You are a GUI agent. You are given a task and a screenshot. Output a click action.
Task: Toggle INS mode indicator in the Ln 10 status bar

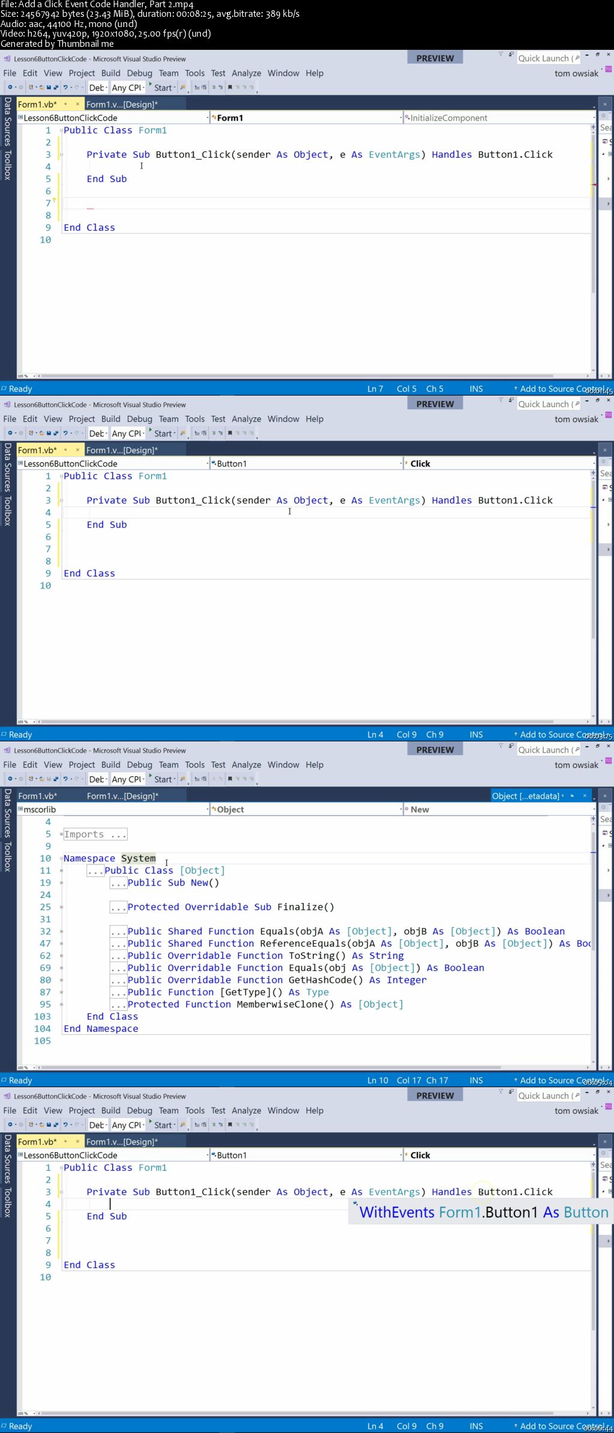476,1081
